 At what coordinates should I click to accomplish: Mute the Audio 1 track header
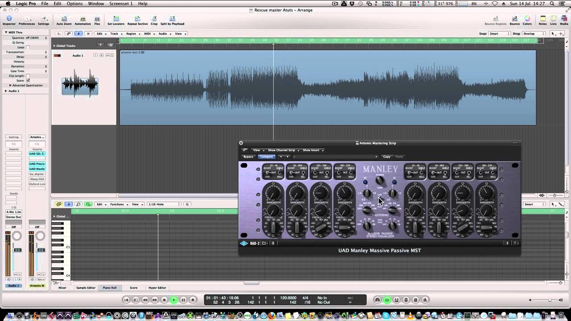point(107,55)
